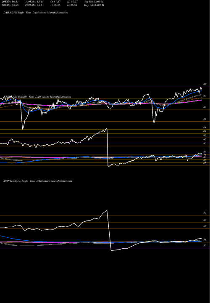Click the 37 price label on daily chart
The height and width of the screenshot is (303, 210).
coord(205,84)
